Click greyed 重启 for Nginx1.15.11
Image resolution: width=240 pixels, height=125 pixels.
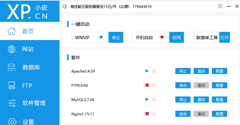(201, 114)
